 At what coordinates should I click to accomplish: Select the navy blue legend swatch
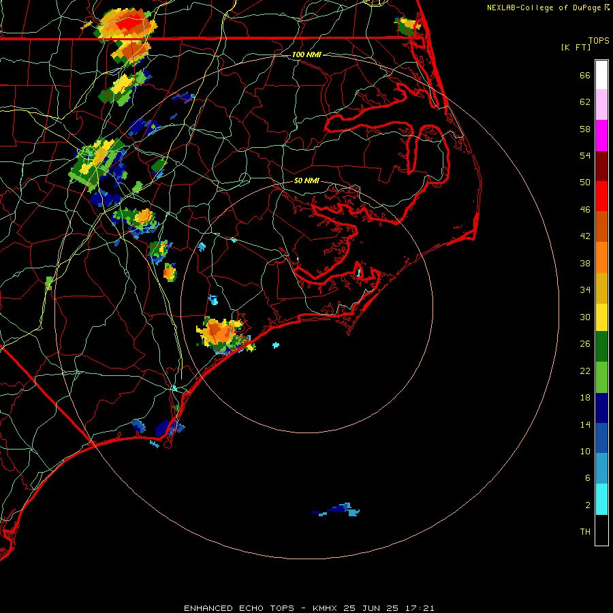[601, 408]
